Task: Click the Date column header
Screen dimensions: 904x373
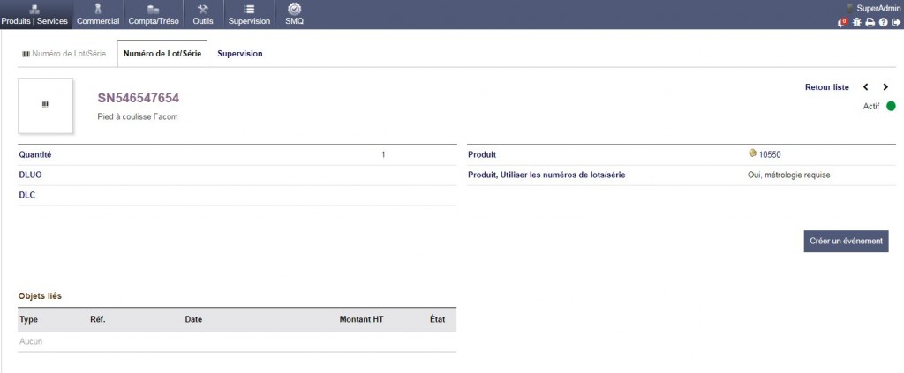Action: coord(193,319)
